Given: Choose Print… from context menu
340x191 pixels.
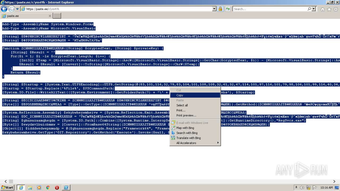Looking at the screenshot, I should point(195,110).
